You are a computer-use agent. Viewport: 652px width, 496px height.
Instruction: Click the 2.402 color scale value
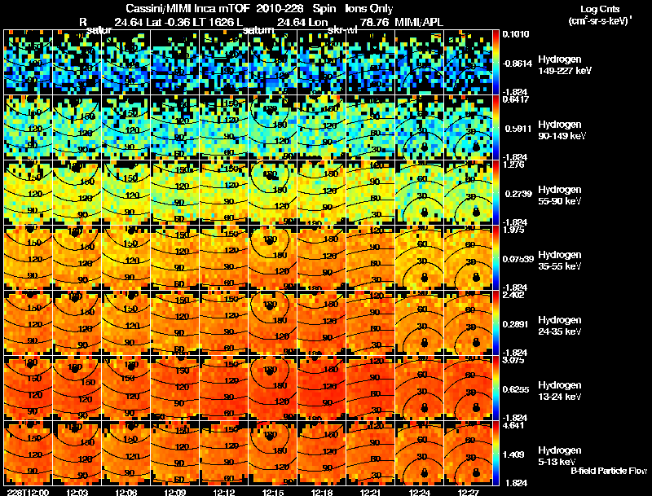pos(513,295)
